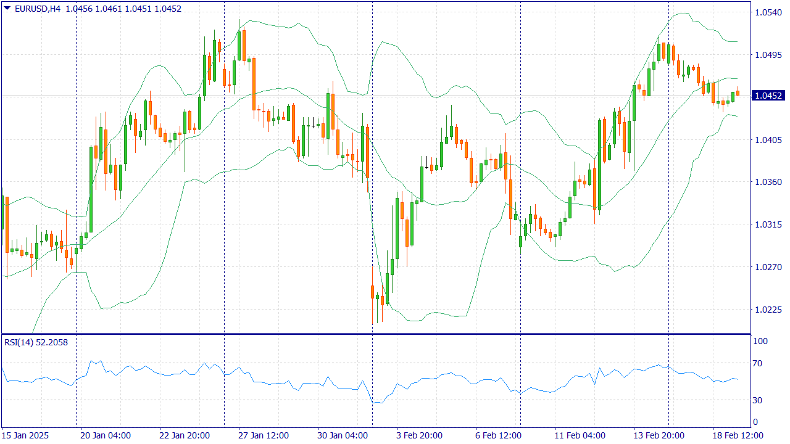
Task: Click the triangle arrow beside EURUSD,H4
Action: tap(7, 9)
